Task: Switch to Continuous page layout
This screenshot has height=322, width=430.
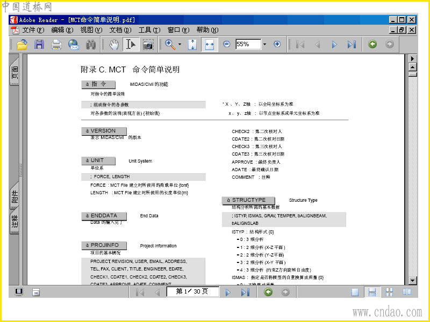Action: point(372,292)
